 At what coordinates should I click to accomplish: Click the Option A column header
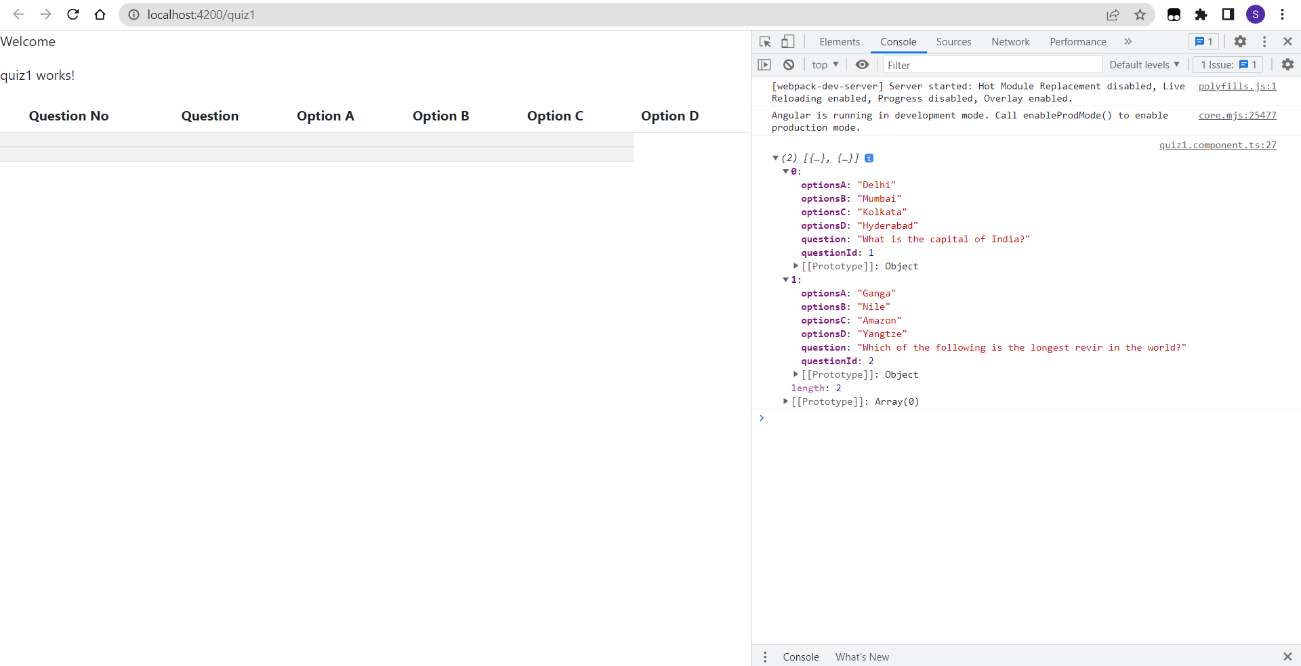tap(325, 116)
